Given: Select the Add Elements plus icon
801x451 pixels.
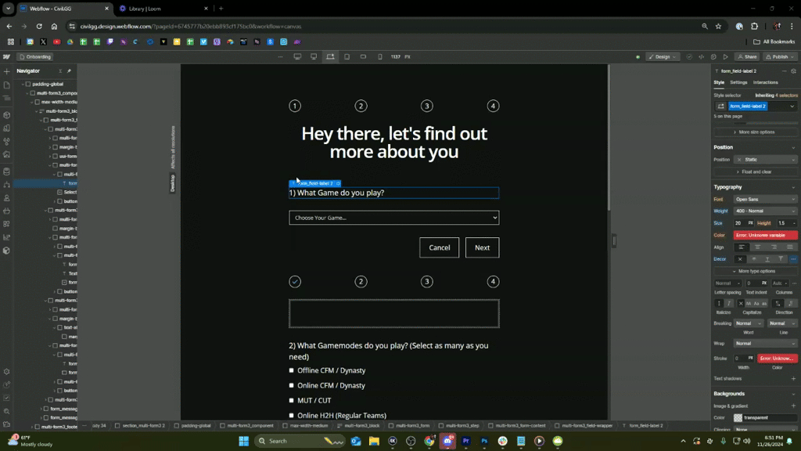Looking at the screenshot, I should click(7, 71).
